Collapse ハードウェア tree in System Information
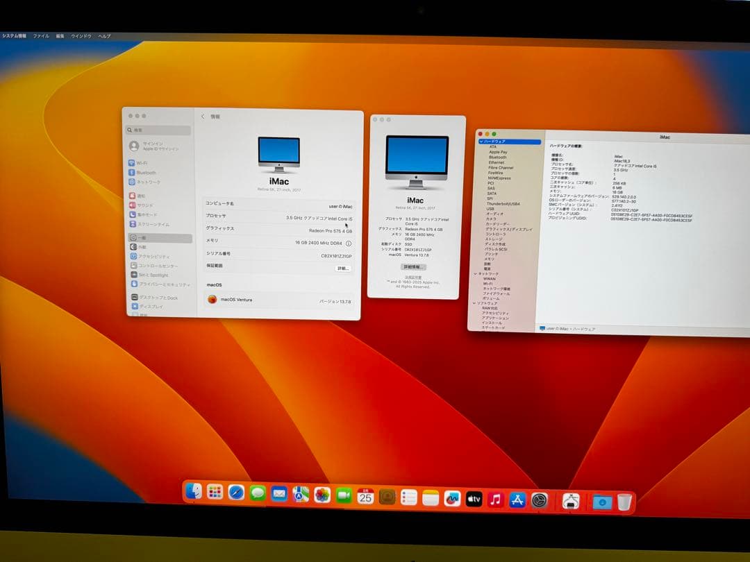The image size is (750, 562). [x=481, y=142]
